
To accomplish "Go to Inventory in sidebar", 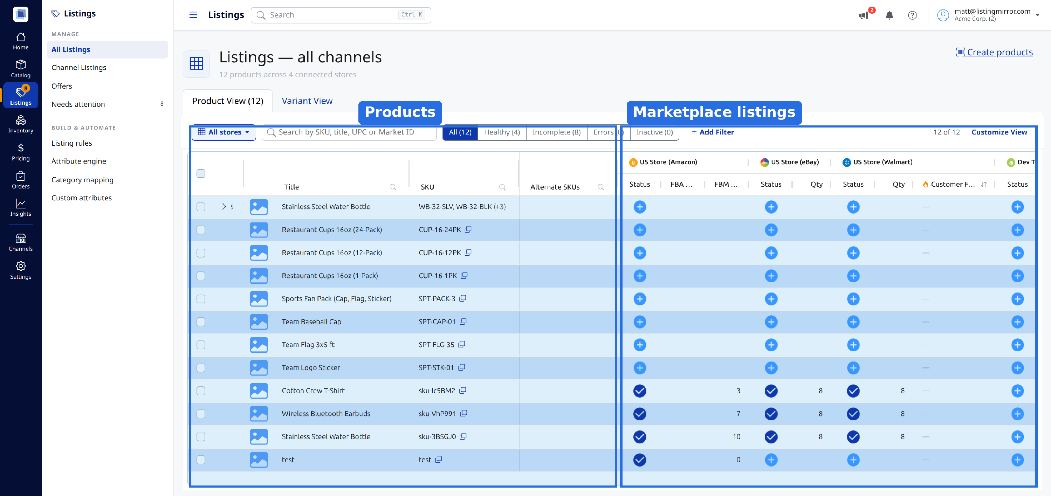I will click(x=20, y=124).
